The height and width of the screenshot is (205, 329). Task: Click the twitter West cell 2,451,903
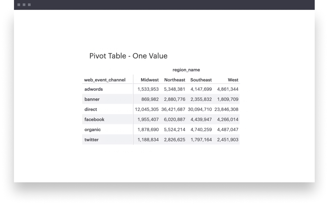(228, 140)
